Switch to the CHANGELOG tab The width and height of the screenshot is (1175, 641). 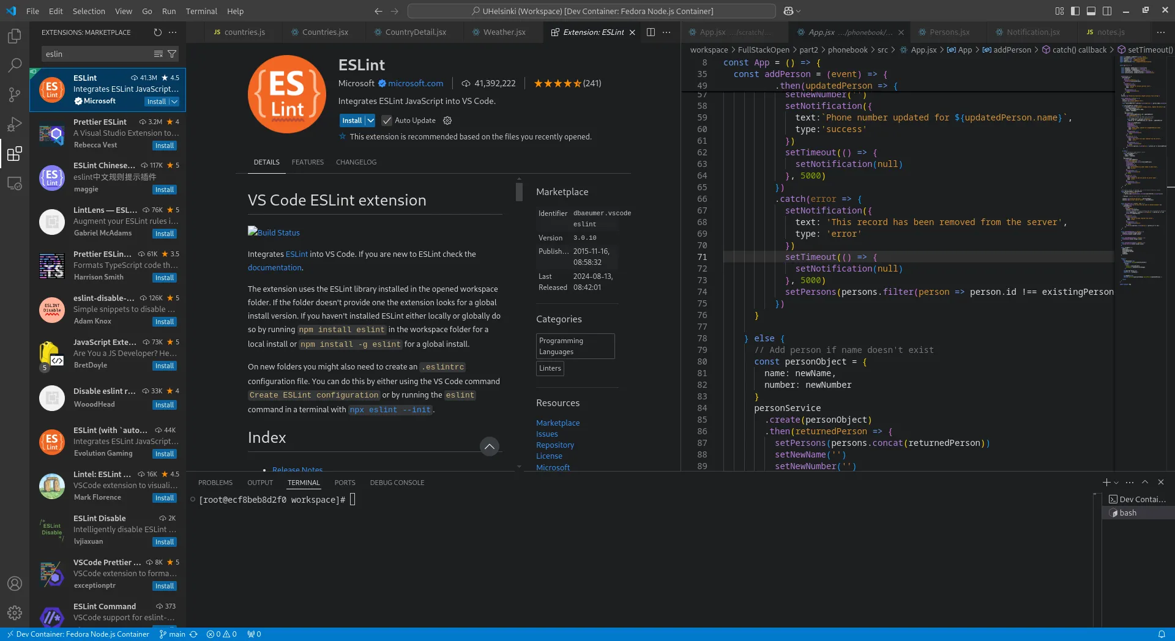pos(356,162)
